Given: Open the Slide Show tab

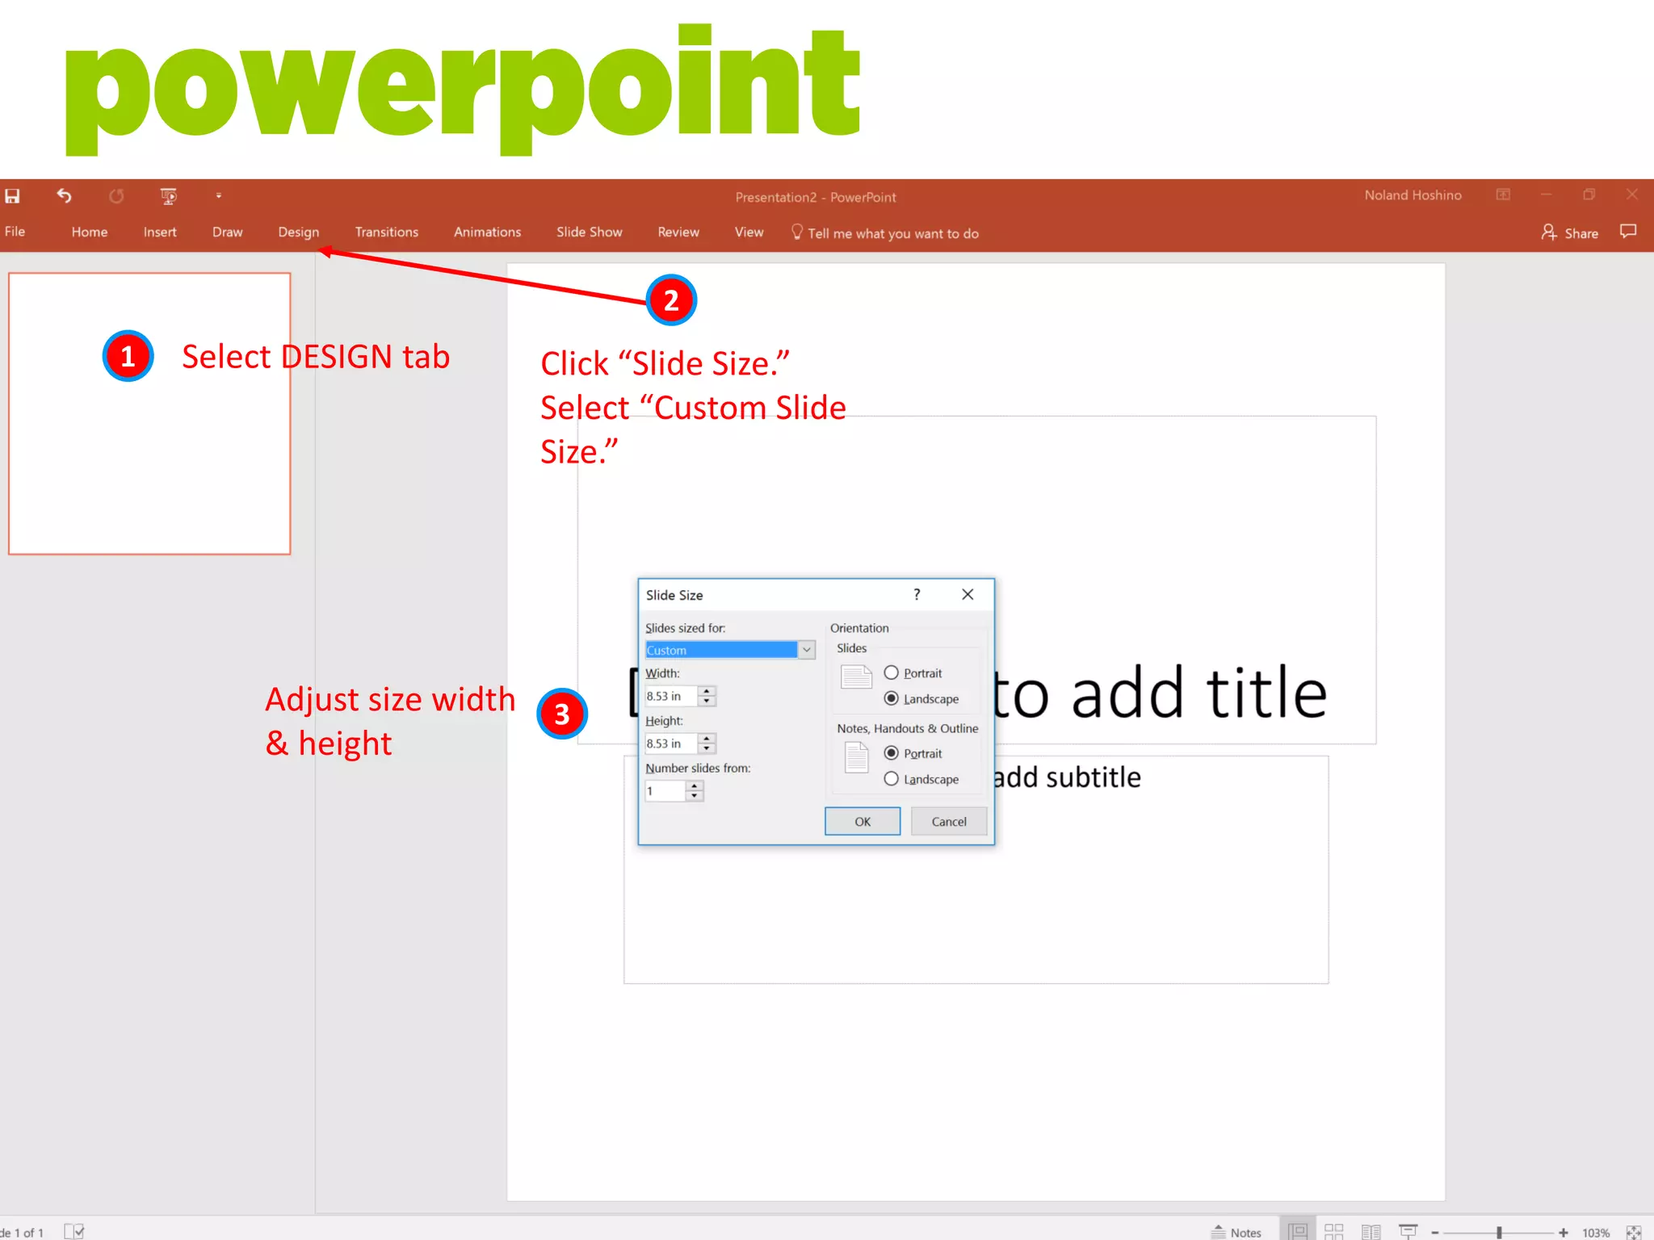Looking at the screenshot, I should coord(589,232).
